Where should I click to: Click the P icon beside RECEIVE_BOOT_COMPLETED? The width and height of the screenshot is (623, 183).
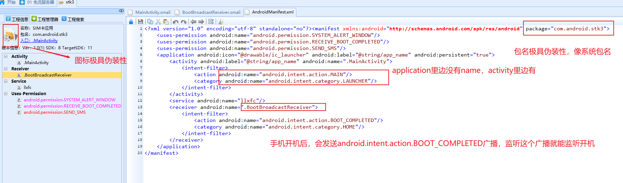click(19, 106)
